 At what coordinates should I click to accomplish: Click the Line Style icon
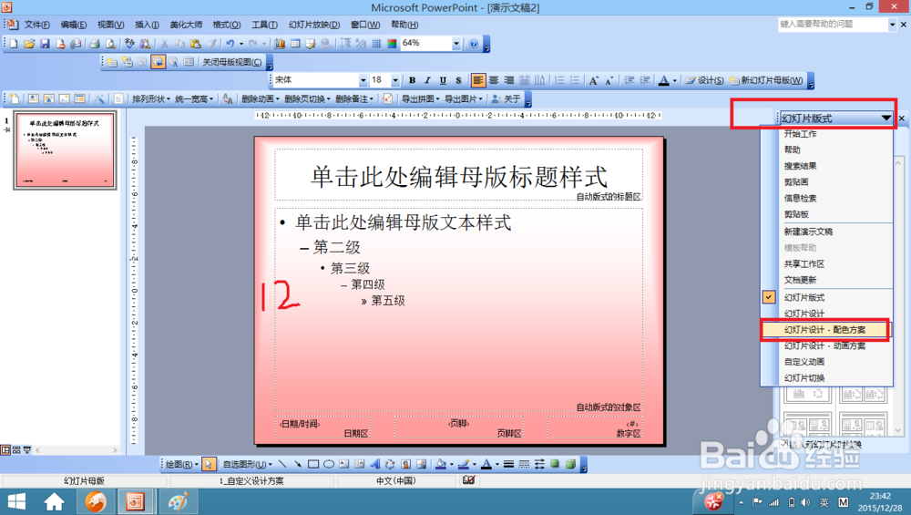tap(508, 464)
